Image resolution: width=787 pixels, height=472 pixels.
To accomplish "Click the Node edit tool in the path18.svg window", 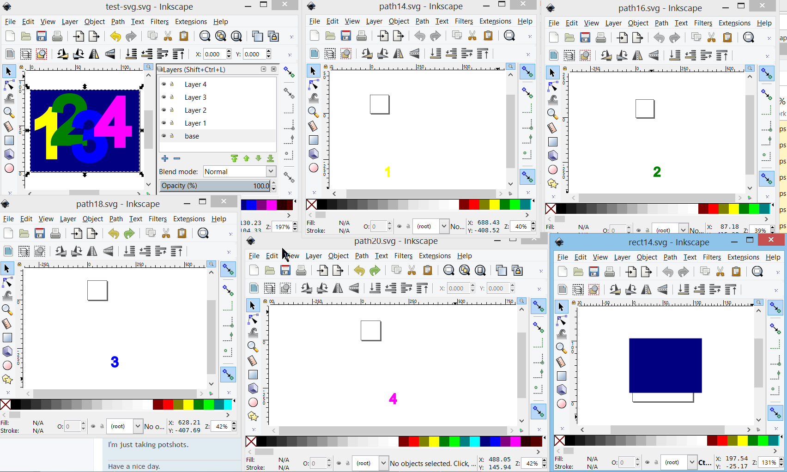I will click(8, 282).
